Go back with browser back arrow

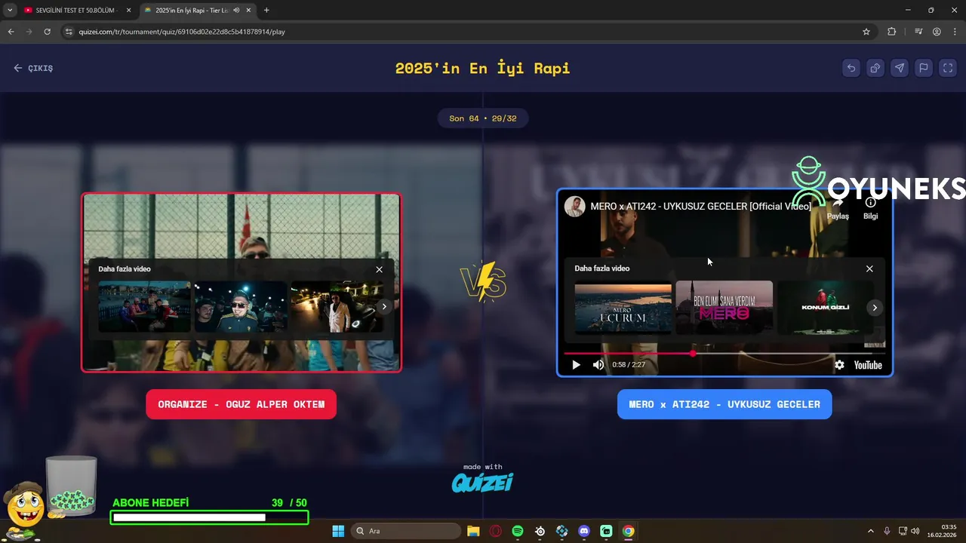(11, 32)
